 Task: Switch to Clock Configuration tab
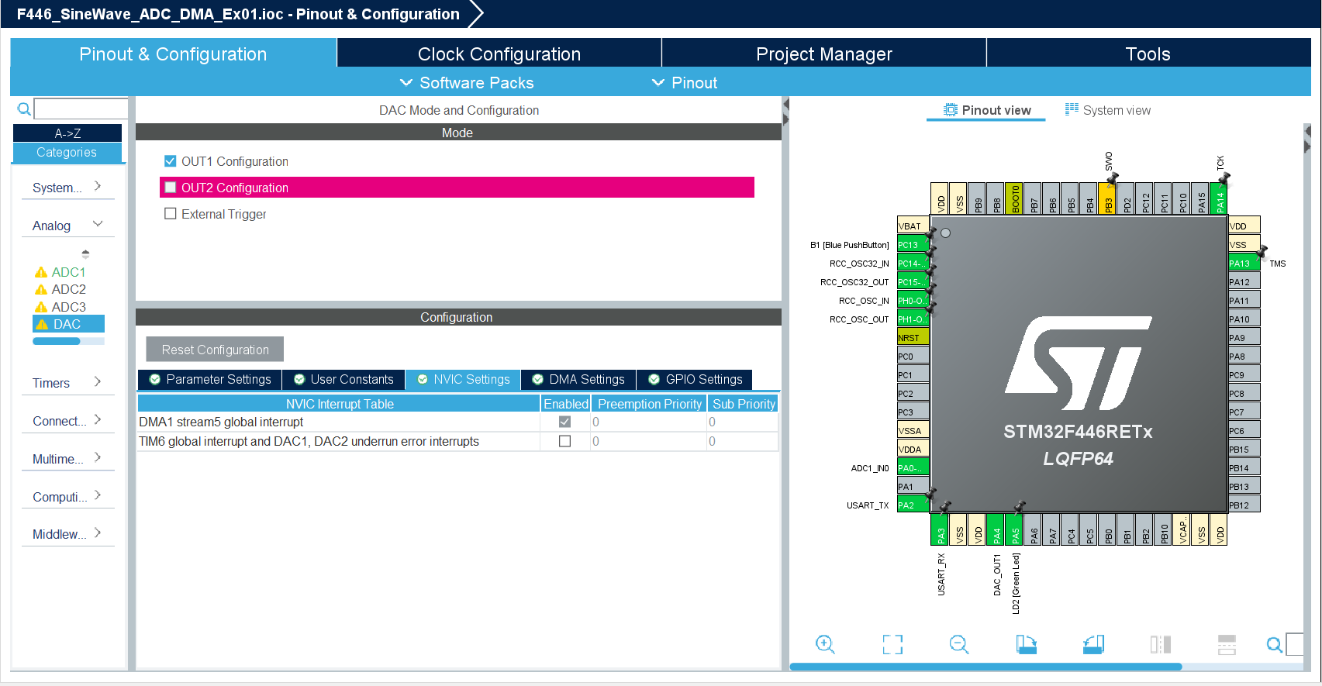(x=499, y=53)
